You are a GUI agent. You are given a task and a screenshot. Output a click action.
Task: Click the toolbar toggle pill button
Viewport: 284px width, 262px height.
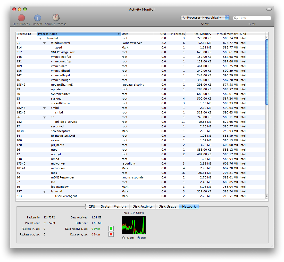coord(269,9)
